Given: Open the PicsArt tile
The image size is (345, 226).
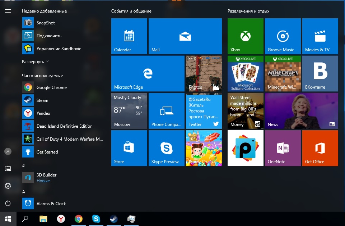Looking at the screenshot, I should 245,148.
